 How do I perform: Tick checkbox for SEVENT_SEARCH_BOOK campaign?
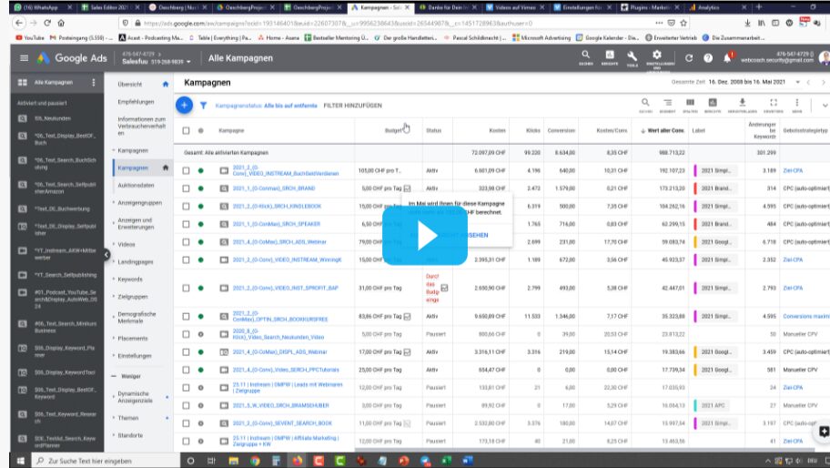(186, 423)
